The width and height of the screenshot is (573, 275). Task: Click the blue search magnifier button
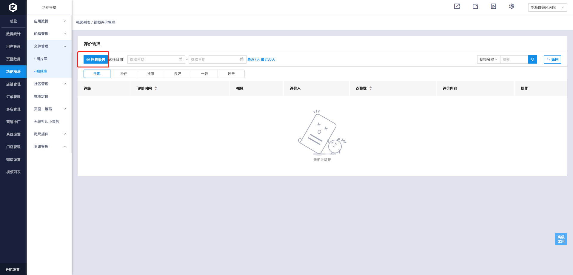click(532, 59)
